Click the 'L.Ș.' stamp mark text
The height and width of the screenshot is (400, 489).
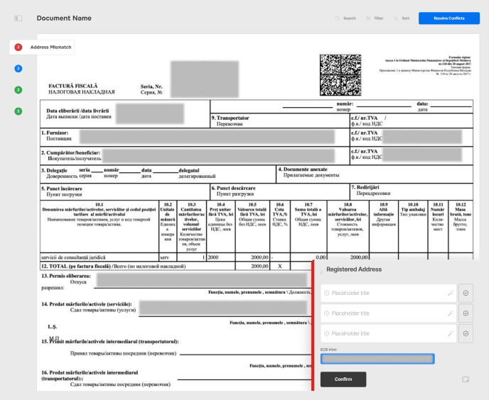point(53,327)
